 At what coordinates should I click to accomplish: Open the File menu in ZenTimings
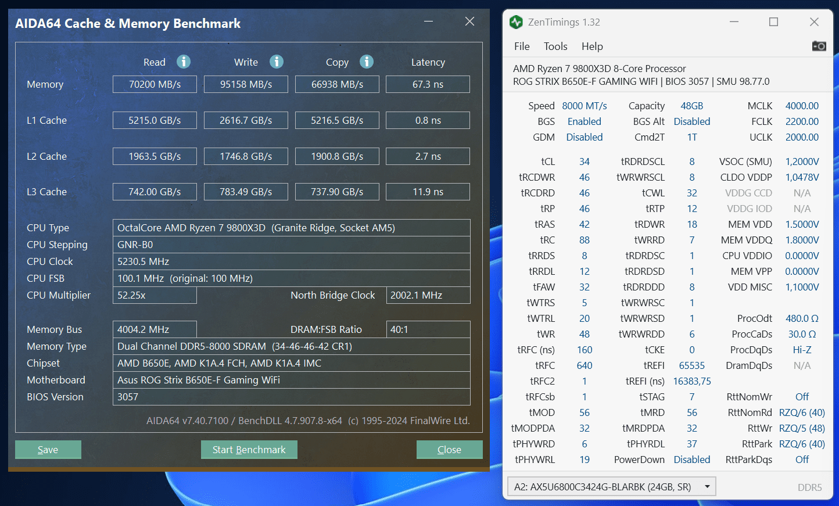tap(522, 46)
